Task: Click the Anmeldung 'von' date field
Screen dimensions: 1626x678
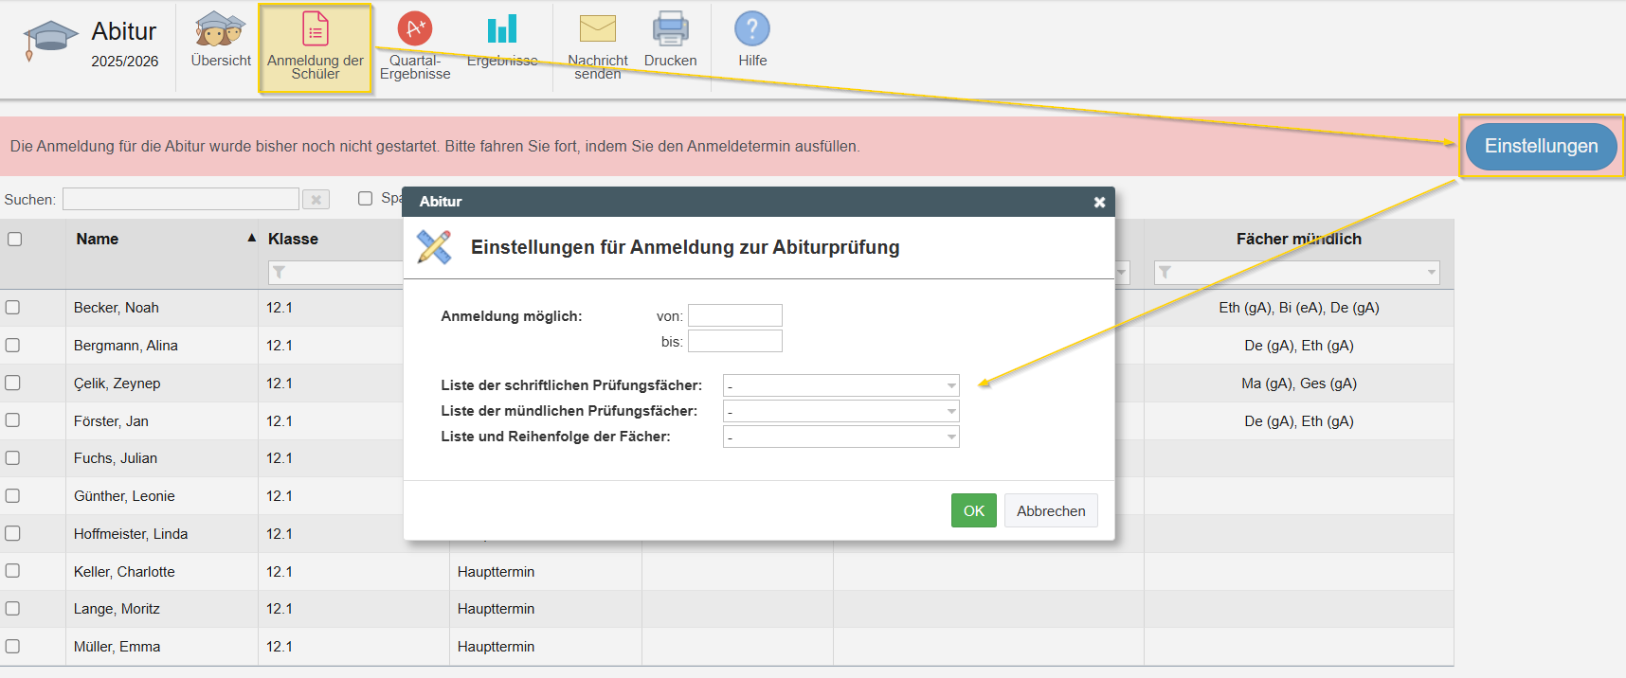Action: [734, 315]
